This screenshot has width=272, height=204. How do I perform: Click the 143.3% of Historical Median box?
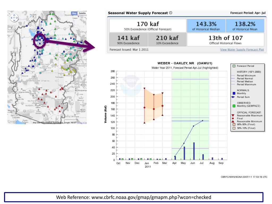[x=206, y=26]
